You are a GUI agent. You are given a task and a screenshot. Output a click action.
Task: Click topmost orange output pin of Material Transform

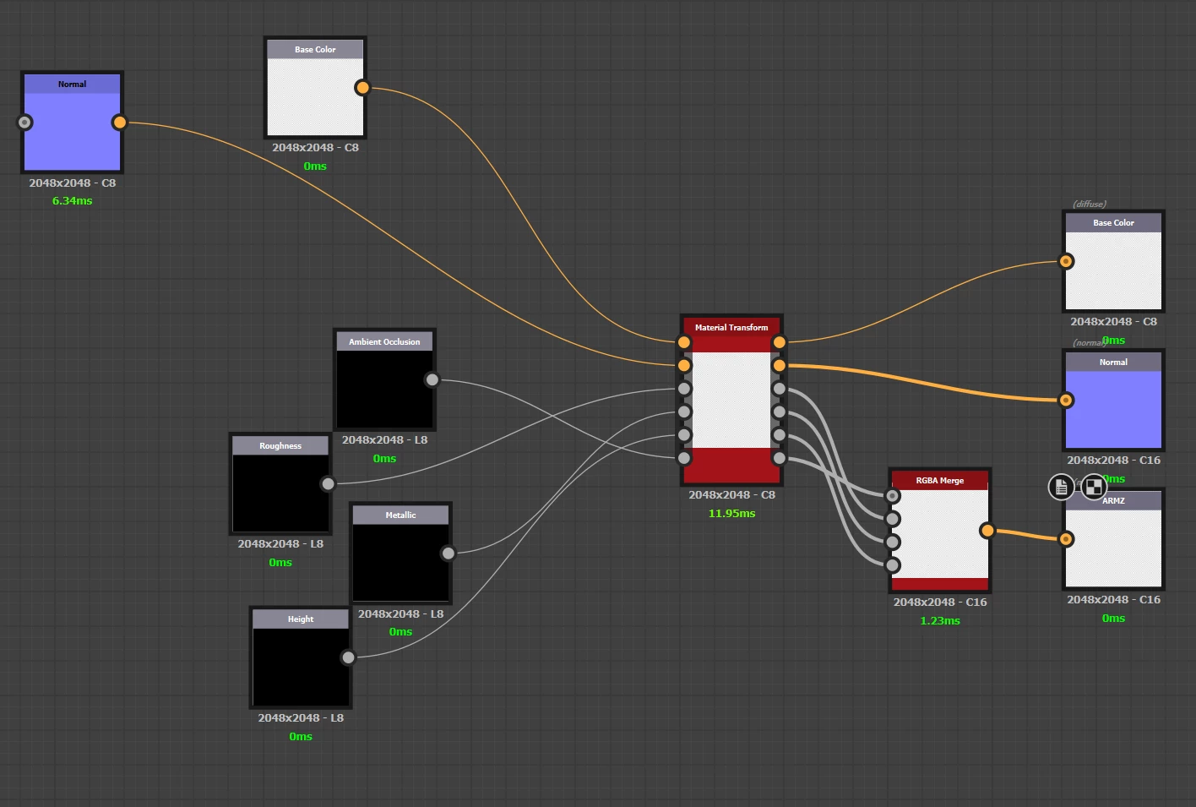tap(779, 342)
